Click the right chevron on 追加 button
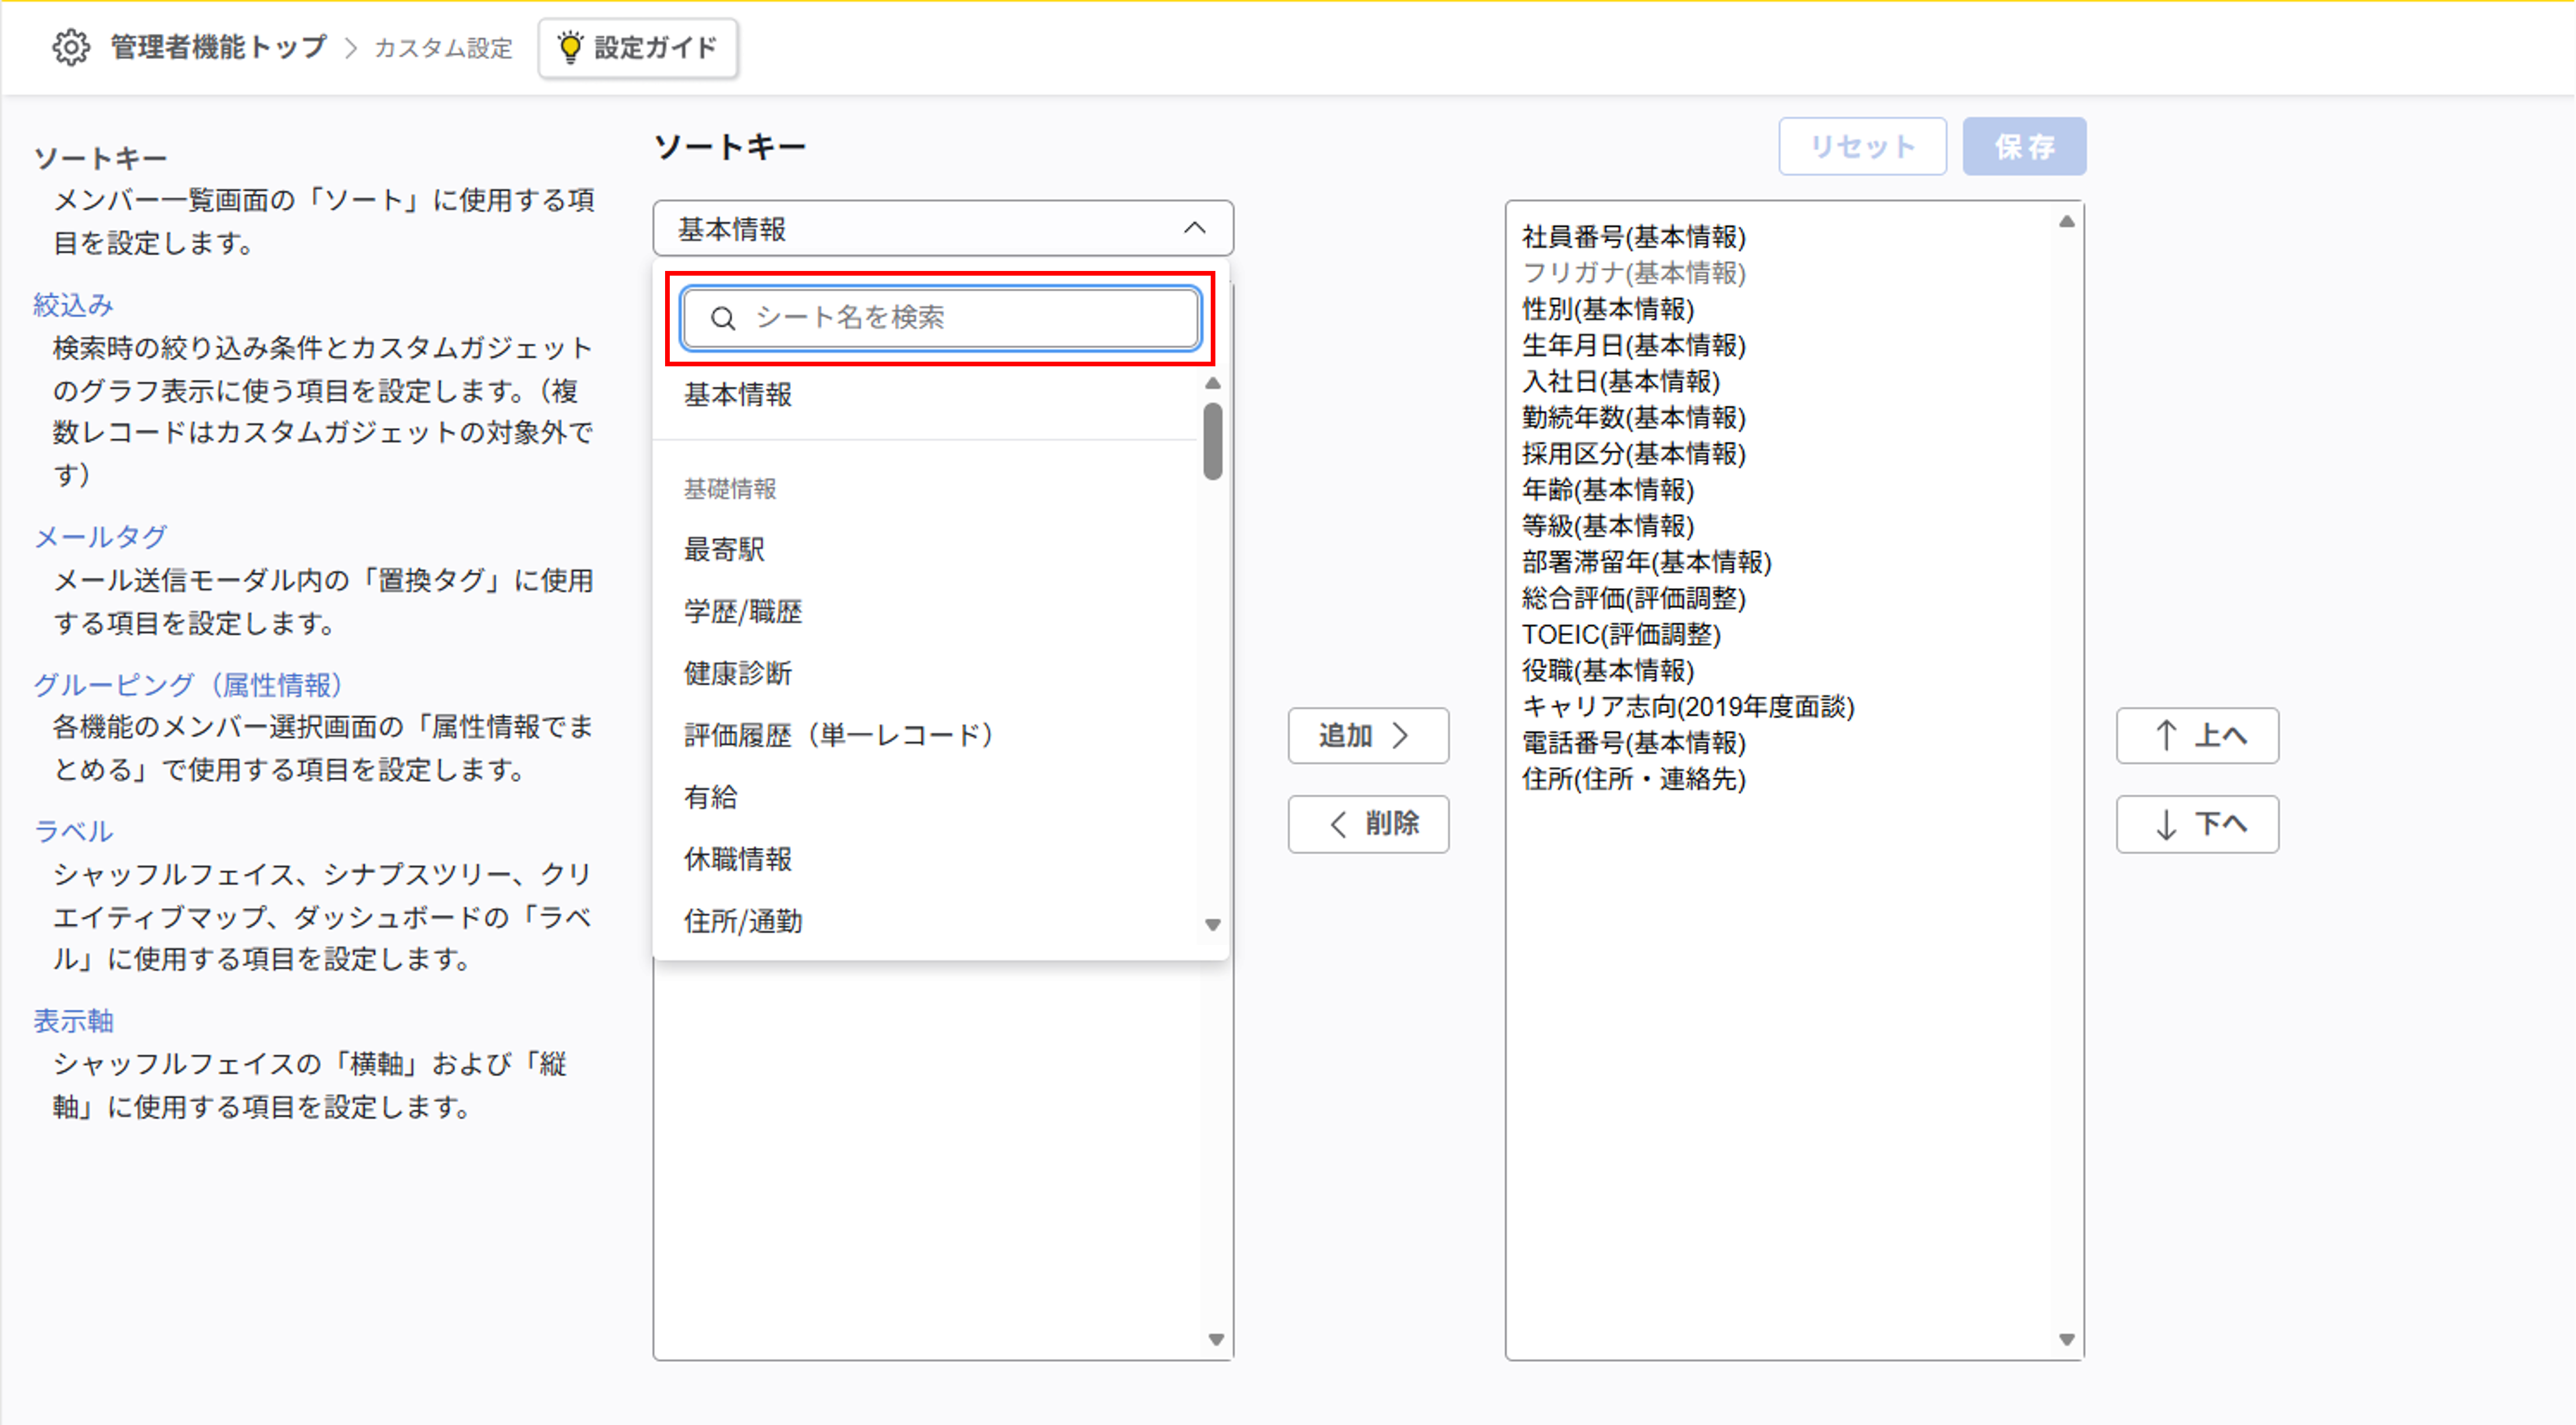 point(1401,736)
